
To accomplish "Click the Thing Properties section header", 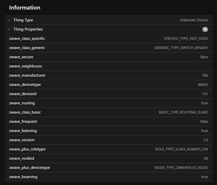I will [28, 29].
